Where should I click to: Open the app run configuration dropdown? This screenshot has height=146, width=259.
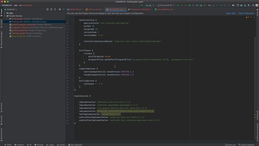[150, 5]
